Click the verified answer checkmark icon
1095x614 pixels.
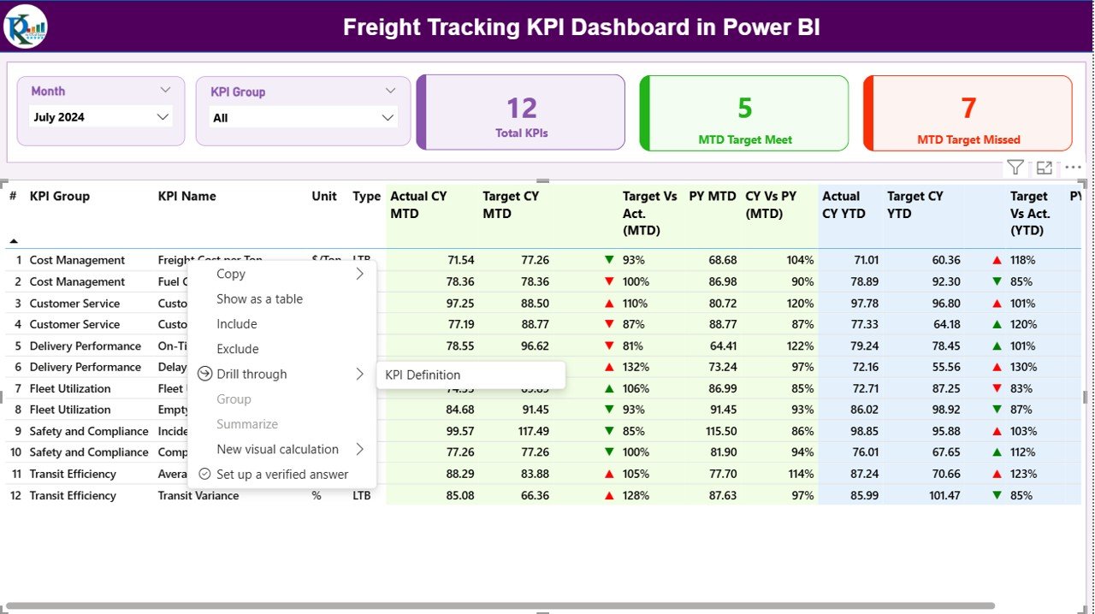(204, 474)
